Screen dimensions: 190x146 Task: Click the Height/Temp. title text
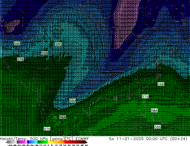tap(14, 139)
